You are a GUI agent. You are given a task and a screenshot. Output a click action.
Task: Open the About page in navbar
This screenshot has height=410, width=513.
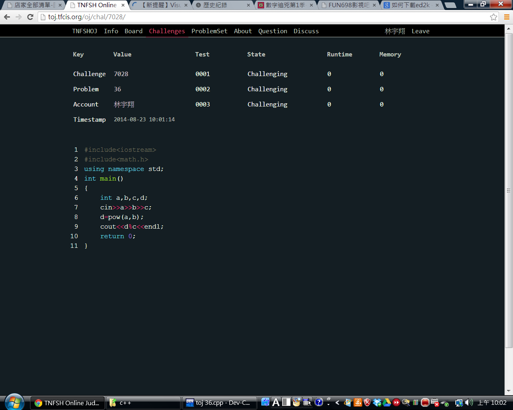[243, 31]
